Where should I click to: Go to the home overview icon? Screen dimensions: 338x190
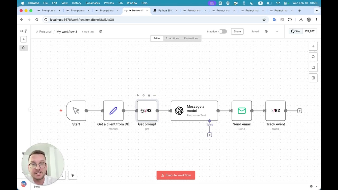(24, 48)
